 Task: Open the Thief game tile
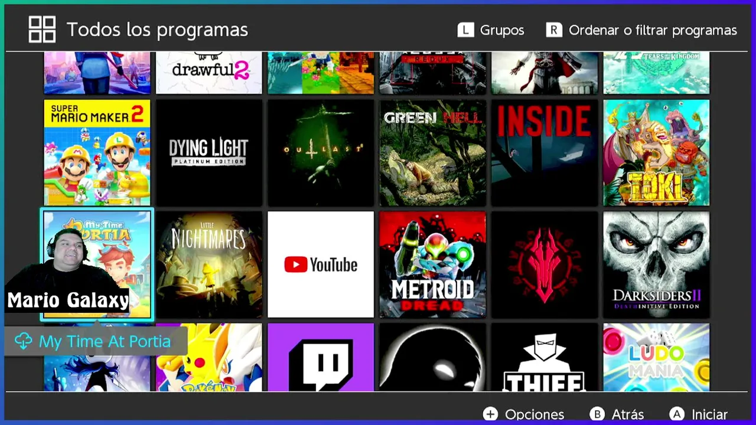tap(545, 357)
